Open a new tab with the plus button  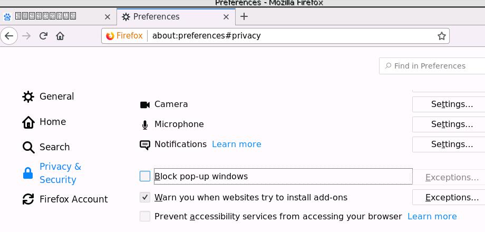click(x=244, y=16)
